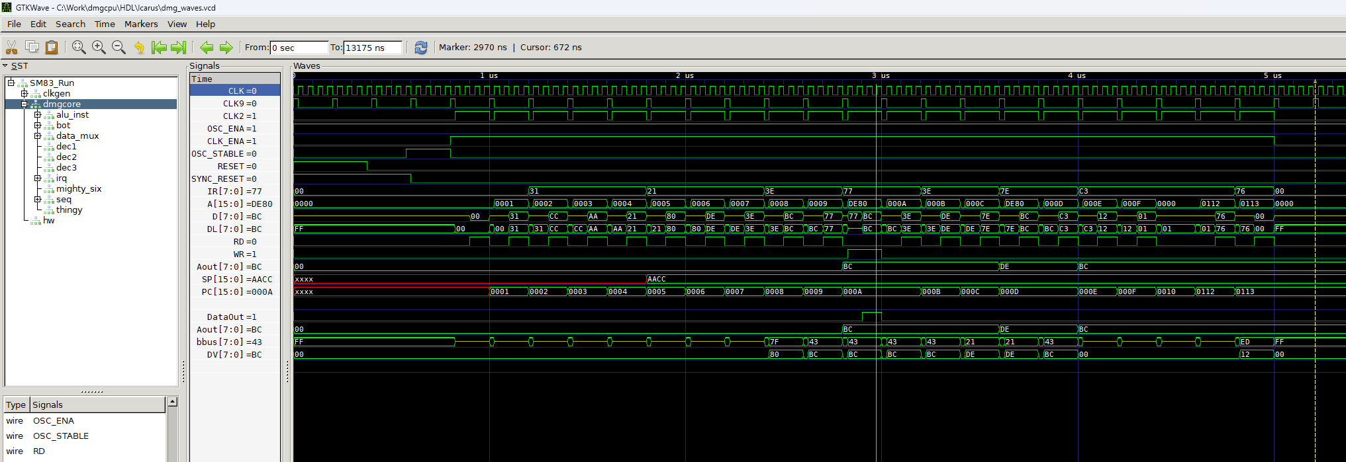1346x462 pixels.
Task: Jump to end with Zoom-to-End icon
Action: point(179,47)
